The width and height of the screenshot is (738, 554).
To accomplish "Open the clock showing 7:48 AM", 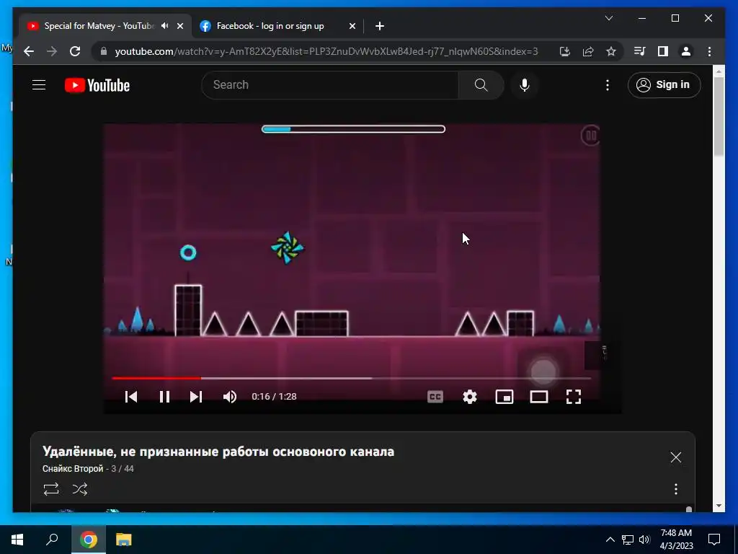I will click(x=676, y=540).
